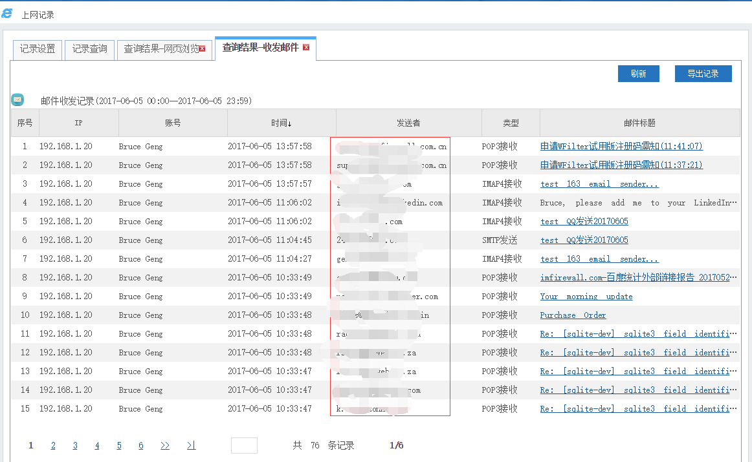Sort by the 时间 column header
This screenshot has width=752, height=462.
point(282,123)
